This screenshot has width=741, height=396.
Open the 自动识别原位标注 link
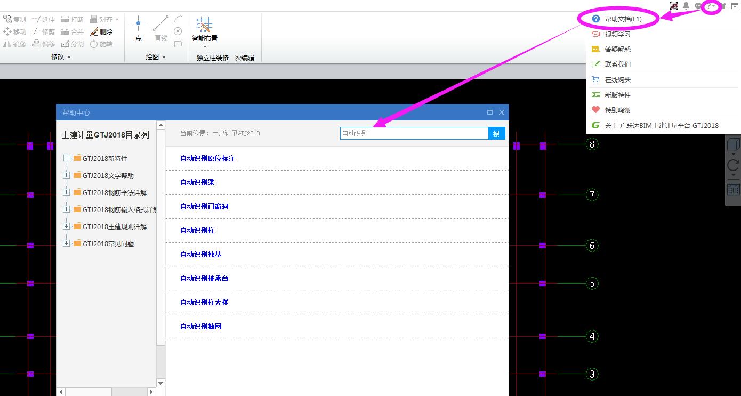[x=207, y=158]
